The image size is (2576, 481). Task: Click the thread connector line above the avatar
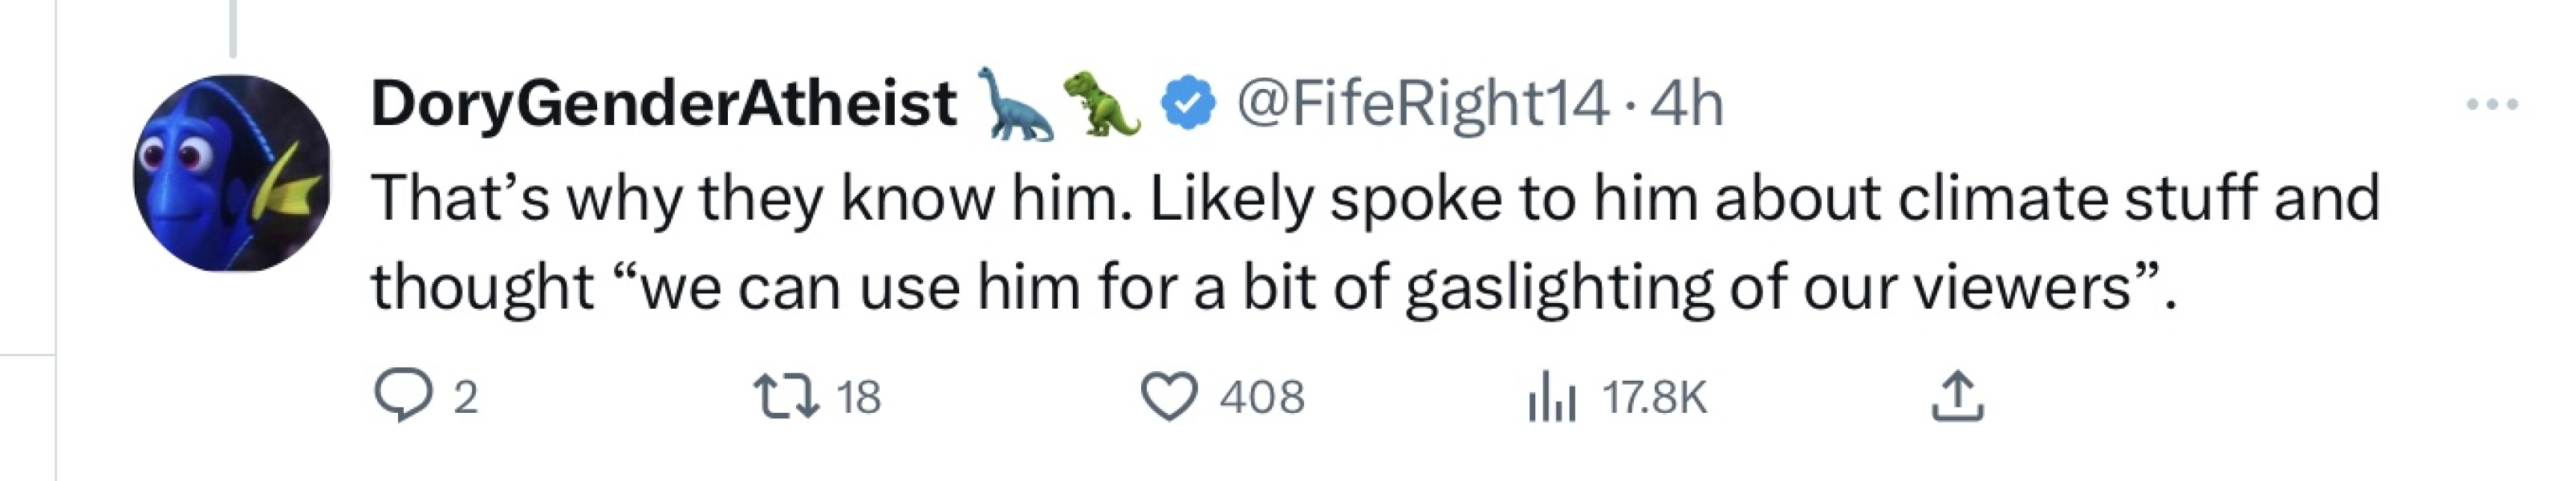(x=232, y=28)
